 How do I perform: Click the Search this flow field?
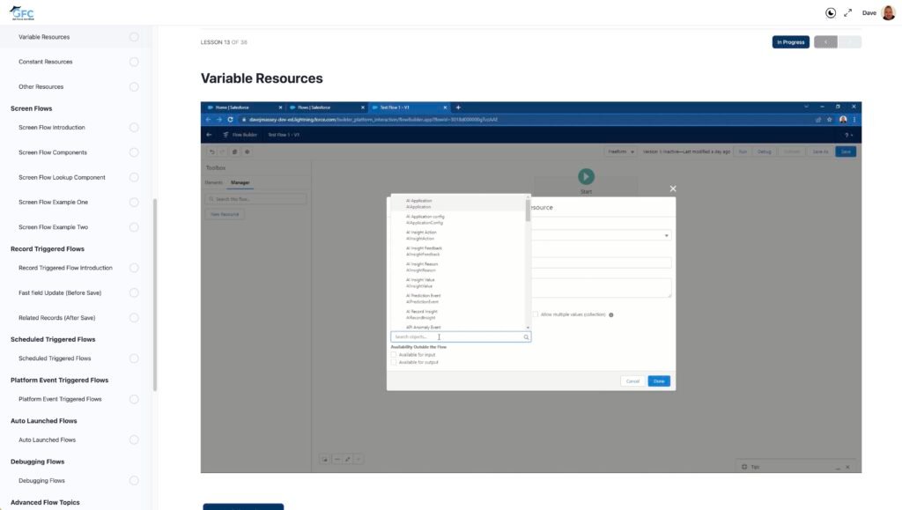tap(256, 199)
